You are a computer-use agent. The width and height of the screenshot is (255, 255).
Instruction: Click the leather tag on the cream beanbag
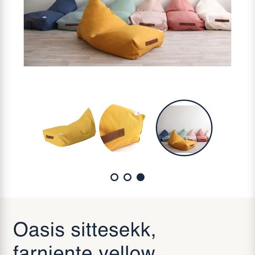222,21
